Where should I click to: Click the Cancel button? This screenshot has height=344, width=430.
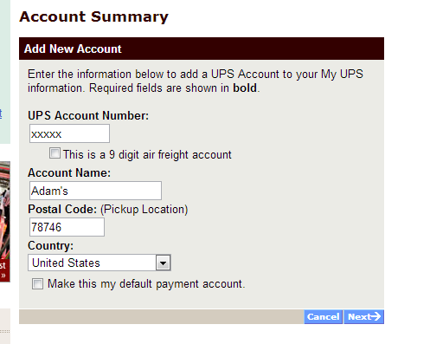(323, 317)
